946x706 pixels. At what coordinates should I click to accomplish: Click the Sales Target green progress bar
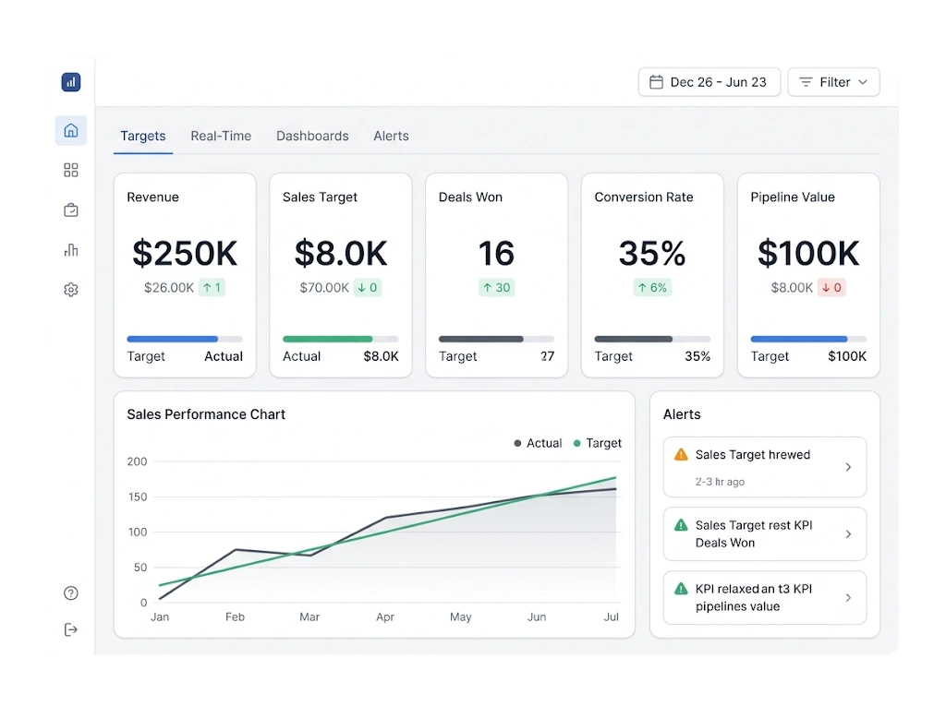(x=341, y=339)
